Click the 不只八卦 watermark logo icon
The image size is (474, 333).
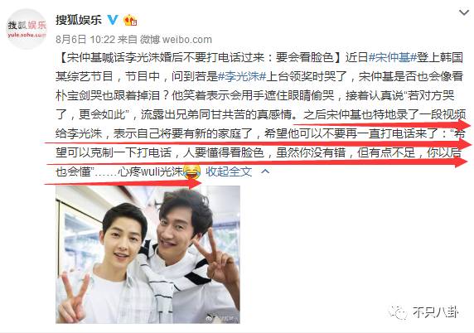pyautogui.click(x=398, y=313)
